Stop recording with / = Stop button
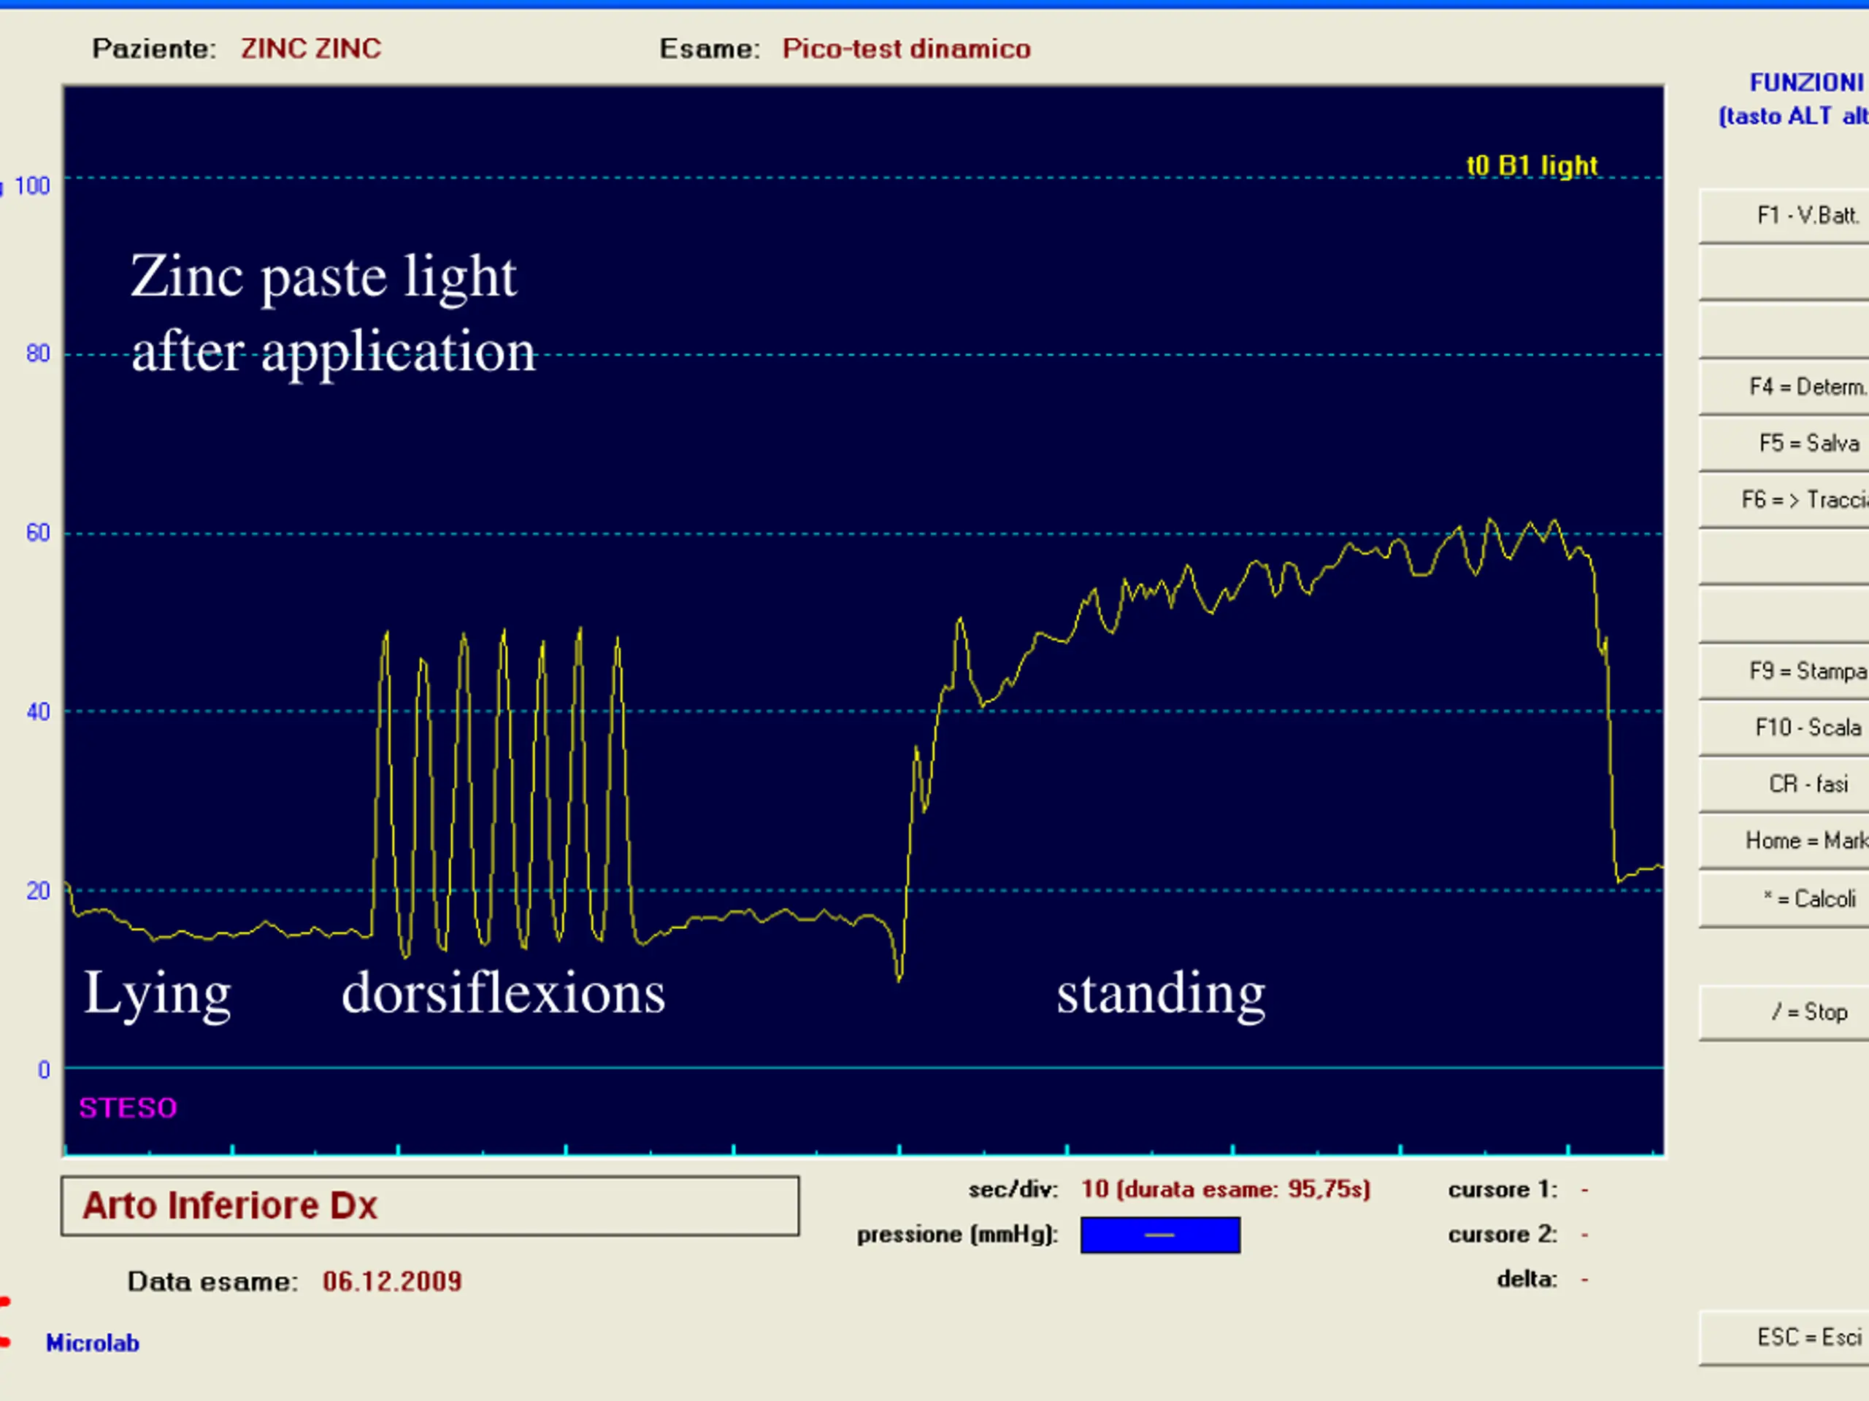Viewport: 1869px width, 1401px height. [x=1784, y=1013]
